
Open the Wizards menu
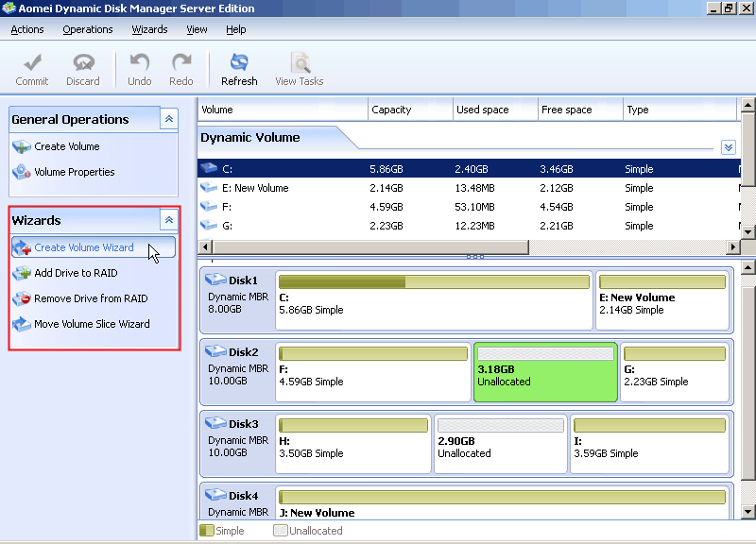pyautogui.click(x=149, y=29)
